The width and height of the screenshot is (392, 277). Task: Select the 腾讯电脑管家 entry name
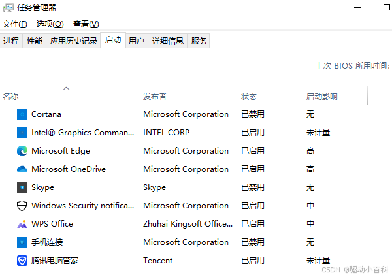click(x=55, y=261)
